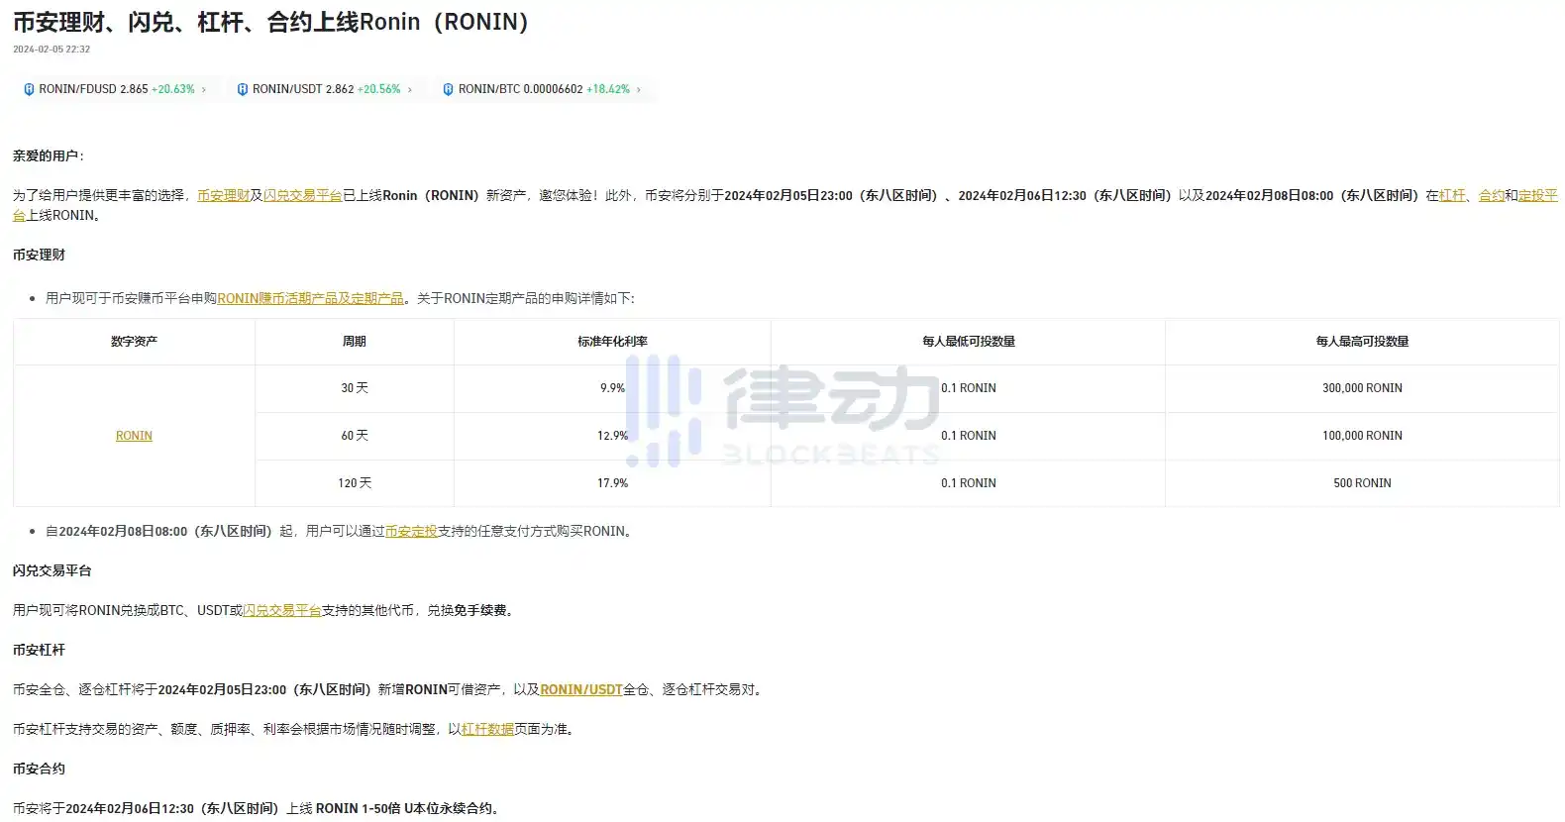Click 0.1 RONIN minimum in 60 天 row
The width and height of the screenshot is (1565, 822).
pos(969,436)
